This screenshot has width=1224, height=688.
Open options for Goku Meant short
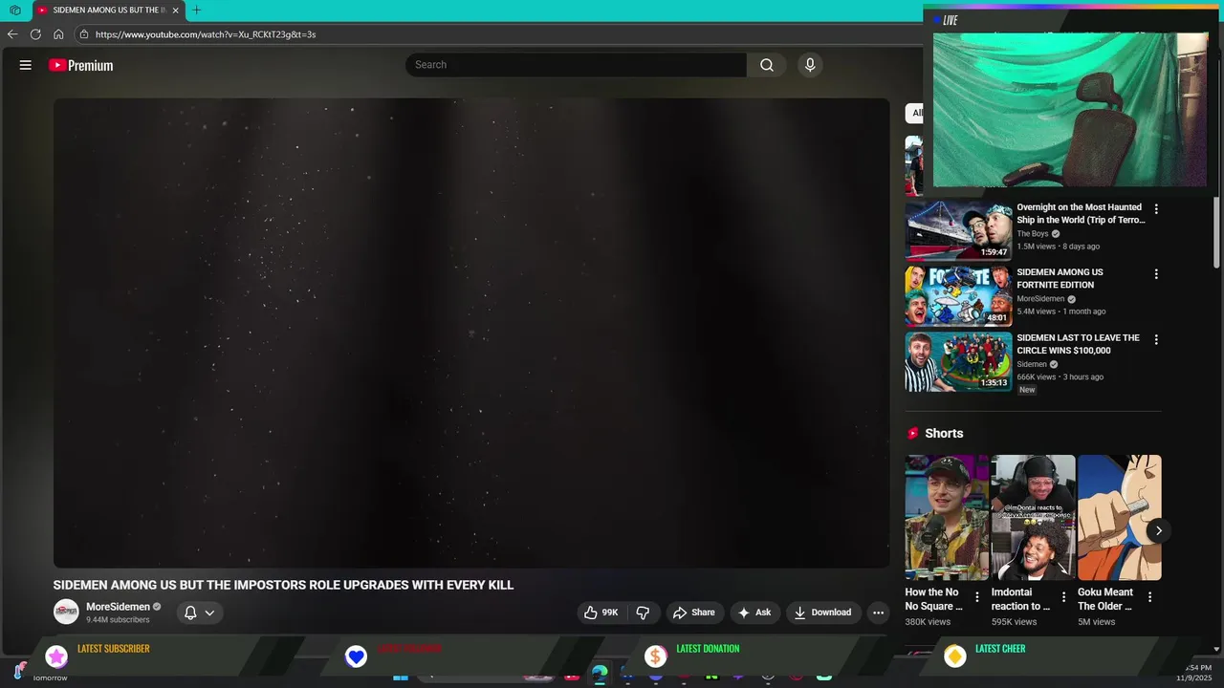pos(1149,597)
